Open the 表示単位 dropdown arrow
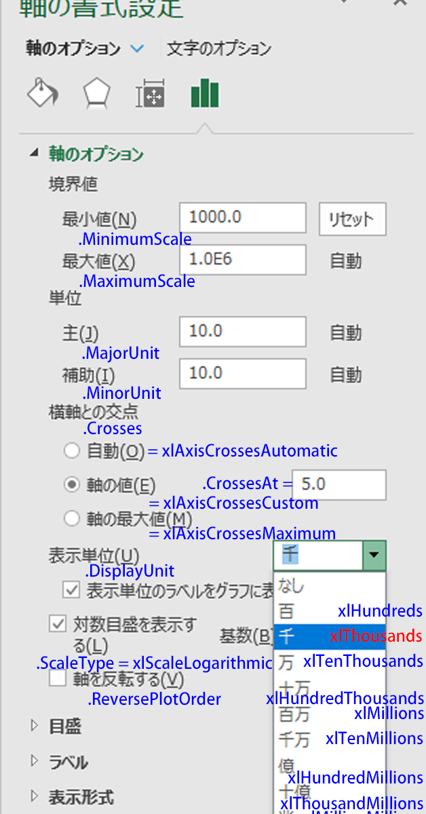 point(373,556)
